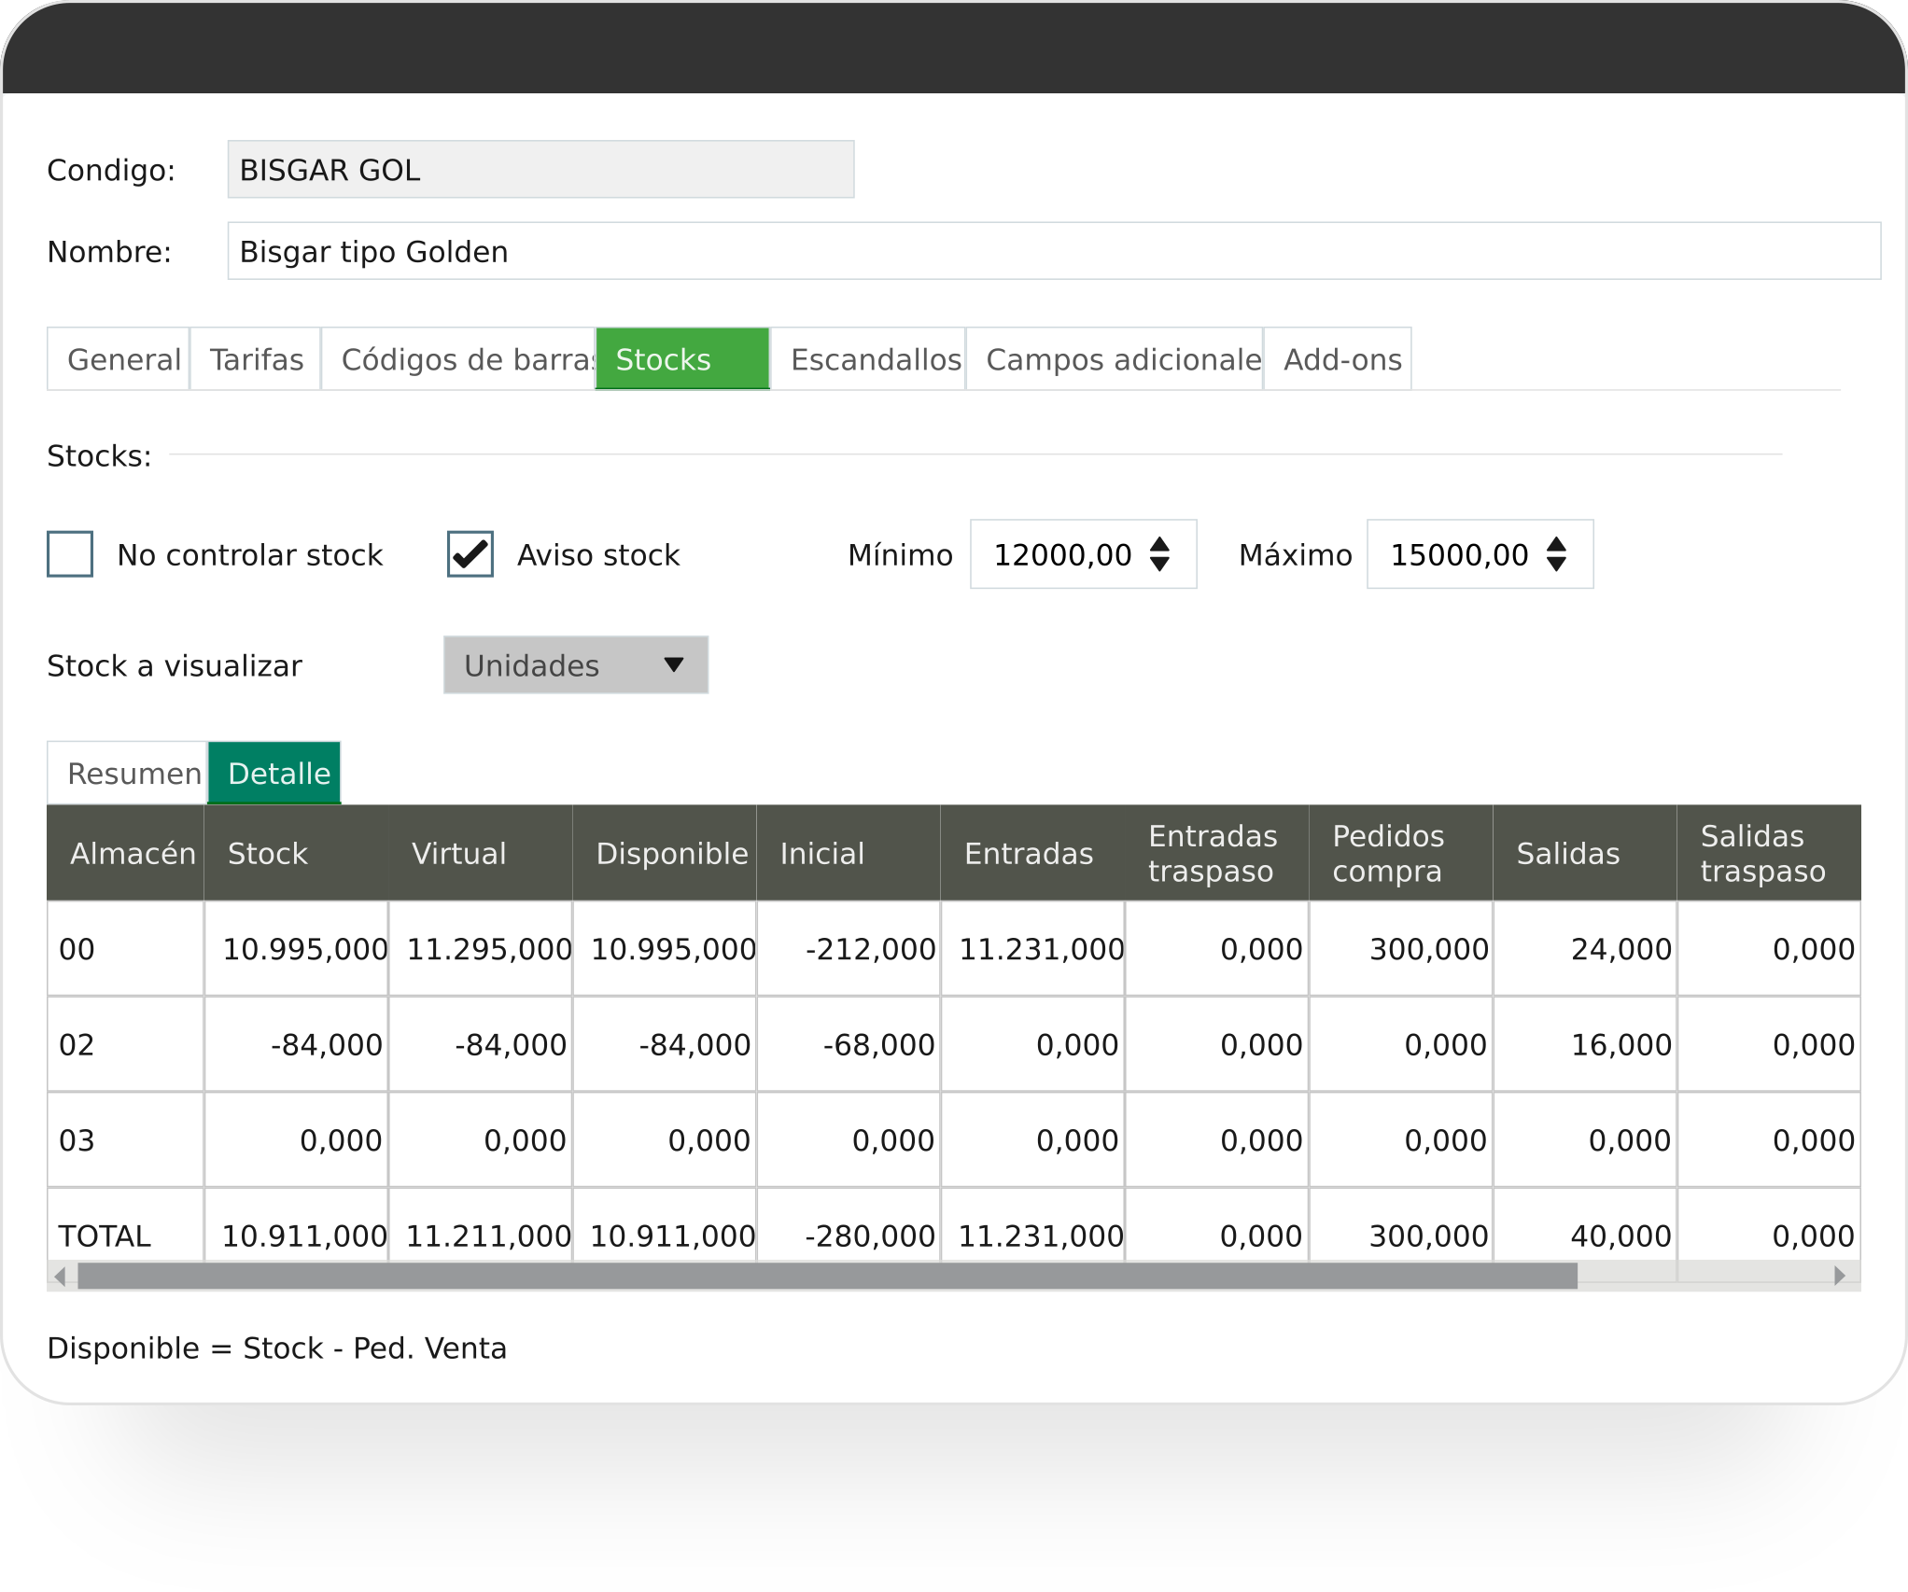Click the Pedidos compra column header
This screenshot has width=1908, height=1592.
pyautogui.click(x=1400, y=853)
